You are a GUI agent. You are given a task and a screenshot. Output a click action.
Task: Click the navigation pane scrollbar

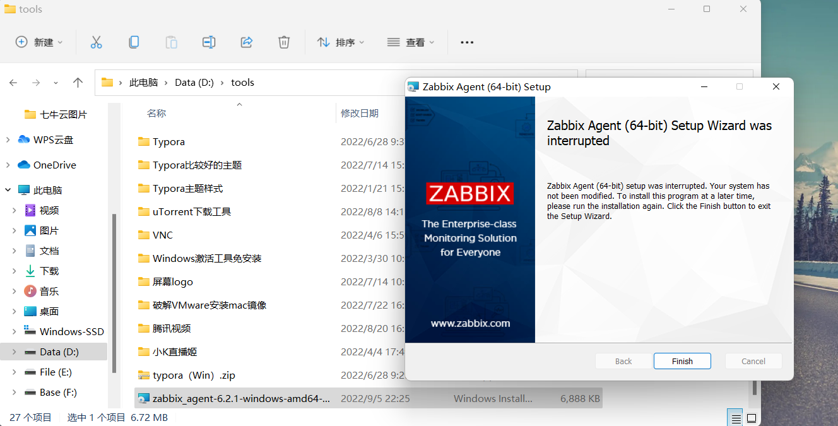click(x=114, y=293)
